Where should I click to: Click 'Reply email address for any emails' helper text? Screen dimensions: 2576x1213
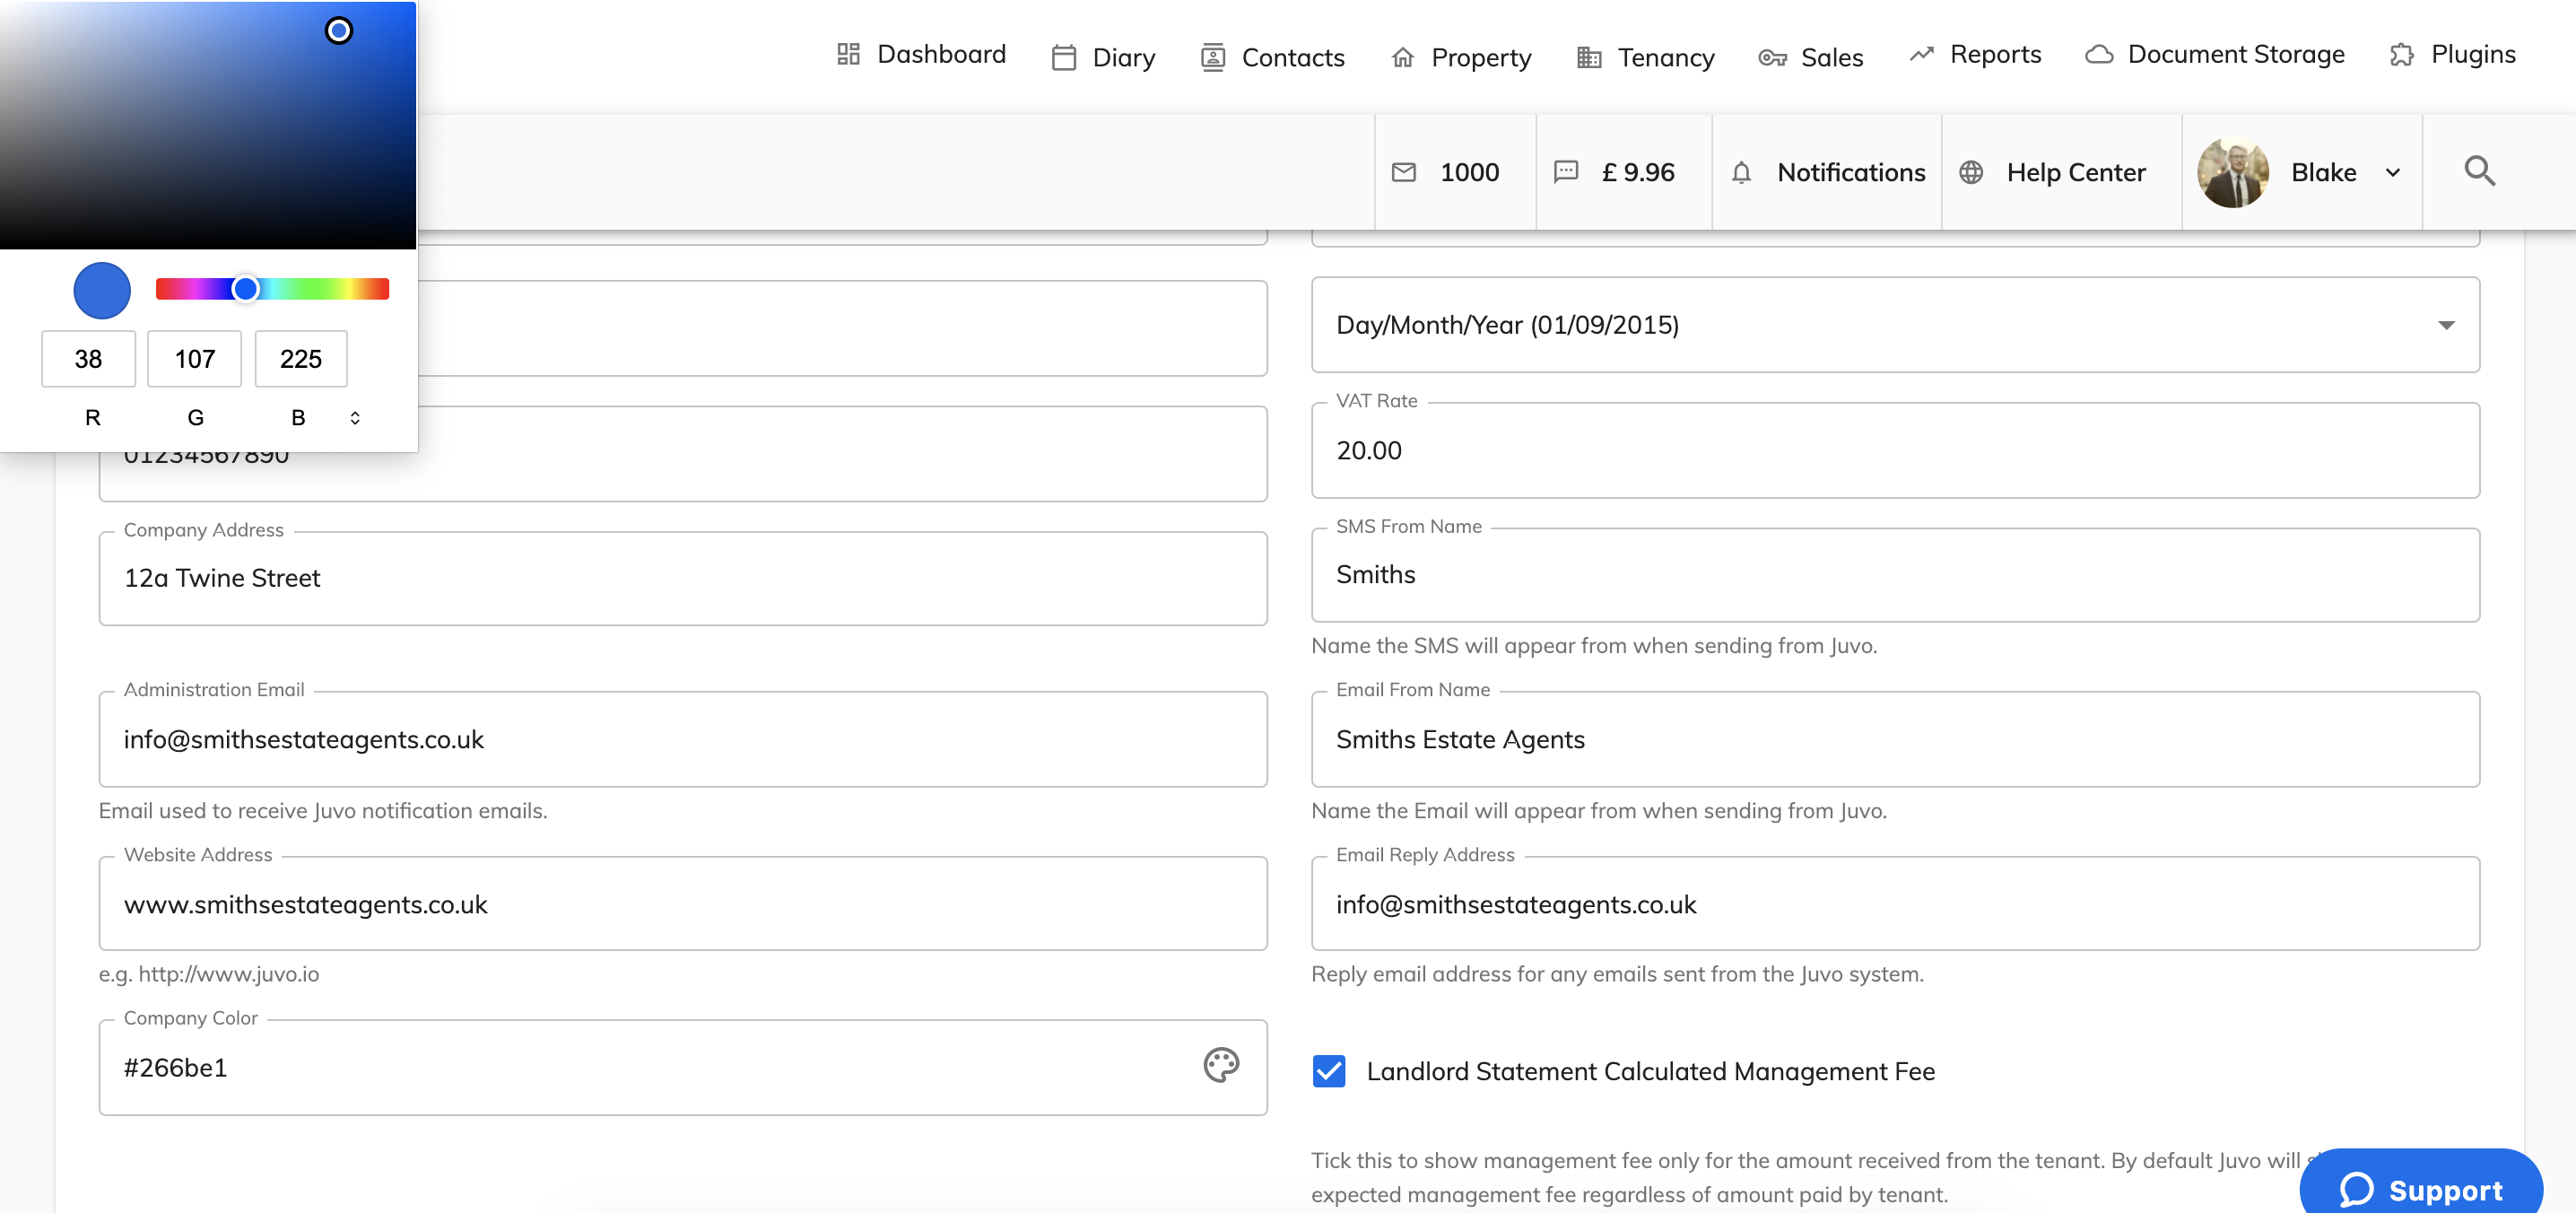pyautogui.click(x=1617, y=974)
